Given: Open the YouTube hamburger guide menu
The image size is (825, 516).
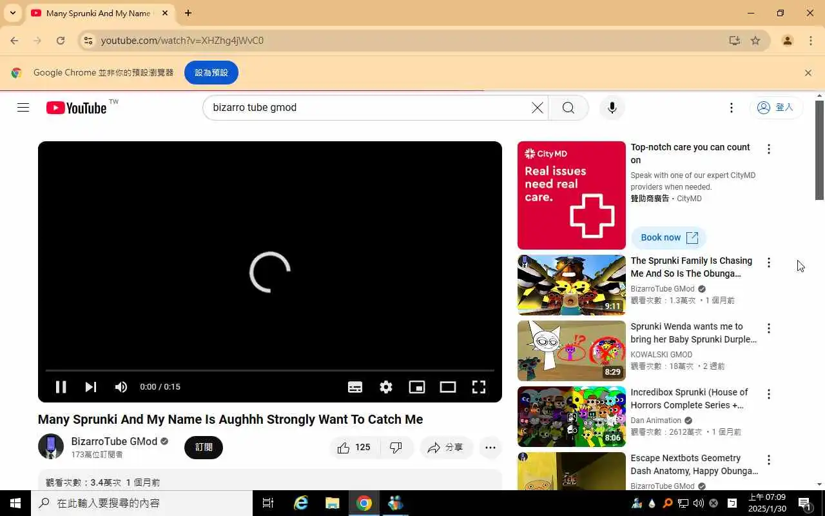Looking at the screenshot, I should 23,108.
